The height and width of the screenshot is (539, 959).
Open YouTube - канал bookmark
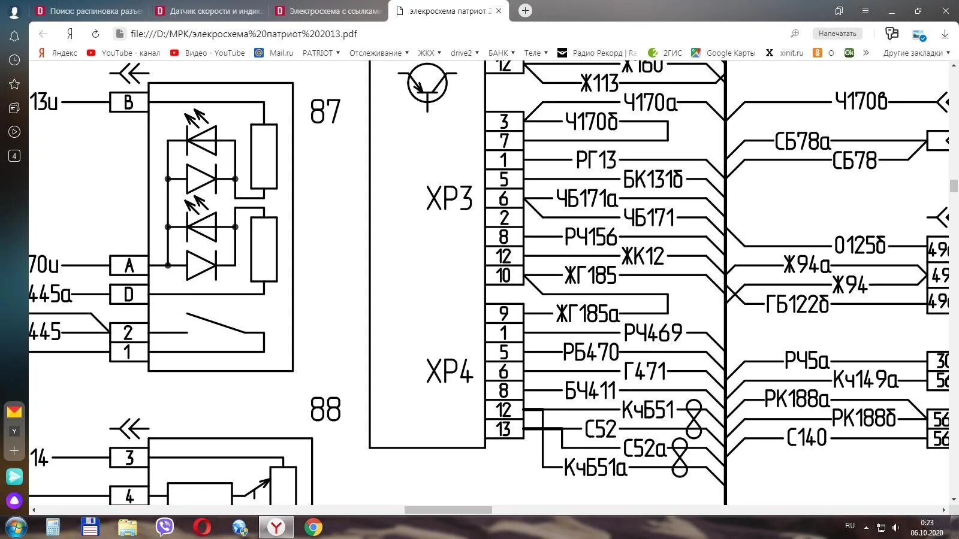click(x=123, y=53)
